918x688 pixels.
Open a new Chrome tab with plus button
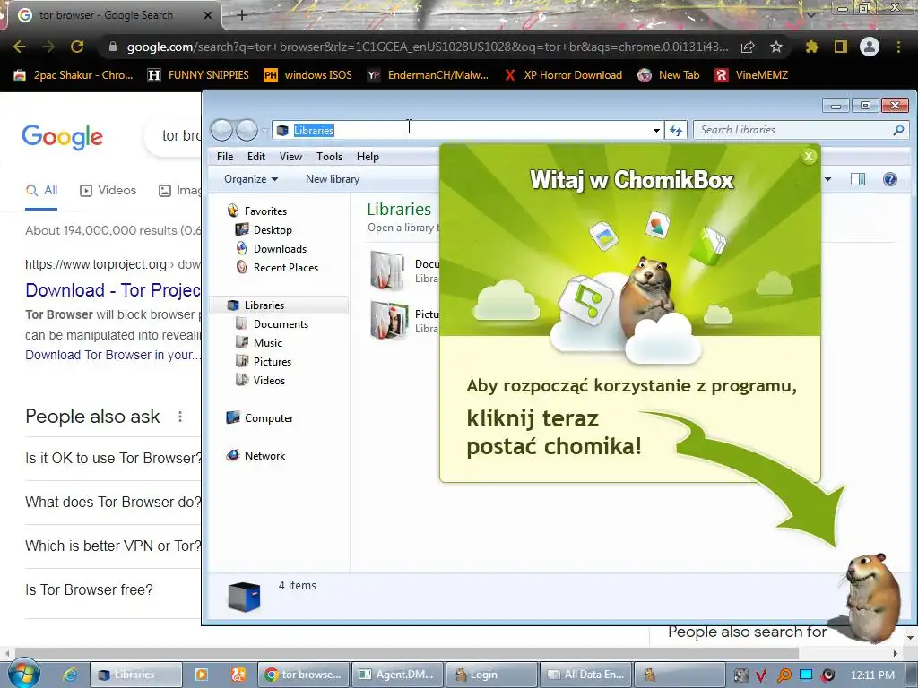click(242, 15)
